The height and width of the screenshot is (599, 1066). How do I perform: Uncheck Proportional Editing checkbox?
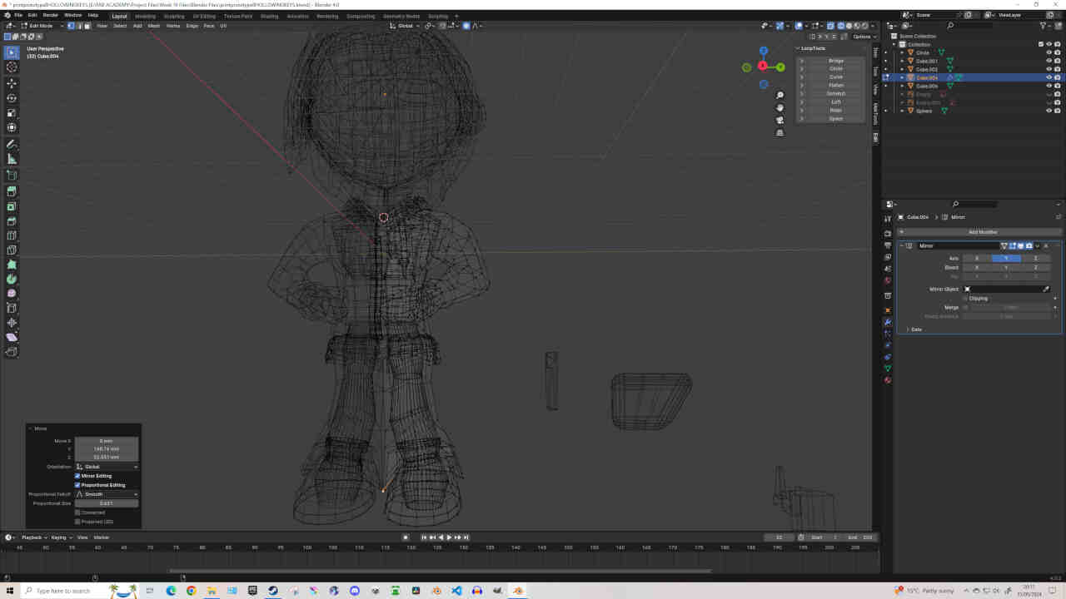click(x=77, y=485)
